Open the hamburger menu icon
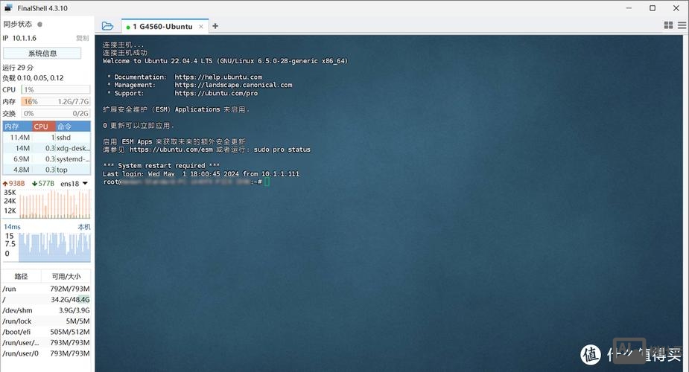 (x=682, y=25)
